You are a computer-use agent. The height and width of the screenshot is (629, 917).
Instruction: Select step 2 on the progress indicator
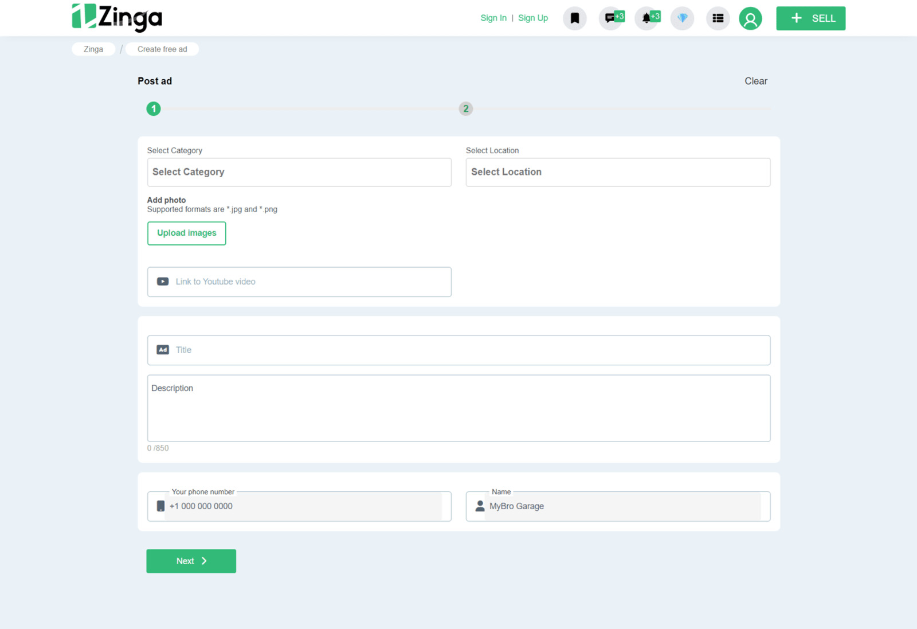[465, 108]
